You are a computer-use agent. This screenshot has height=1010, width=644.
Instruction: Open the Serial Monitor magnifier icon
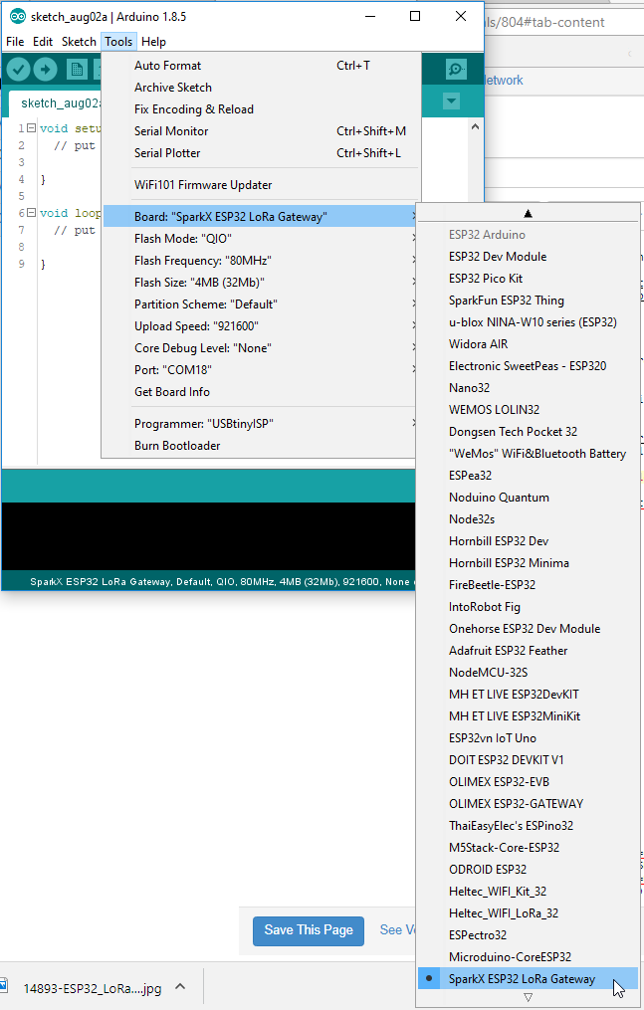pyautogui.click(x=455, y=69)
